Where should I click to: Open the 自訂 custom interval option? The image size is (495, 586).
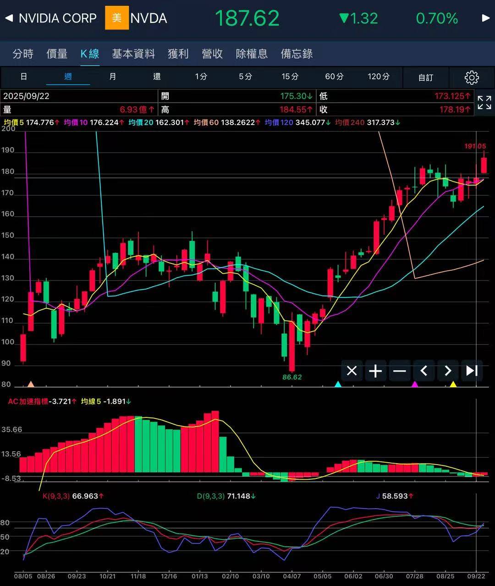click(x=425, y=77)
